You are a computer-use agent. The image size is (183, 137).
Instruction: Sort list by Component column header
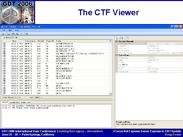[x=30, y=41]
